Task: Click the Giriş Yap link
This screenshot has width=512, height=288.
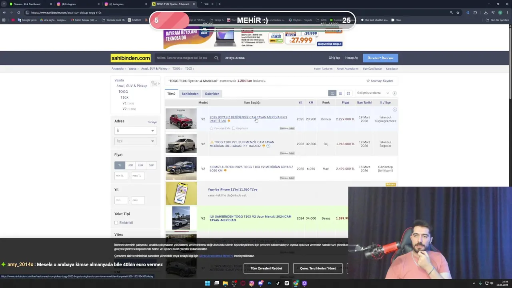Action: coord(334,58)
